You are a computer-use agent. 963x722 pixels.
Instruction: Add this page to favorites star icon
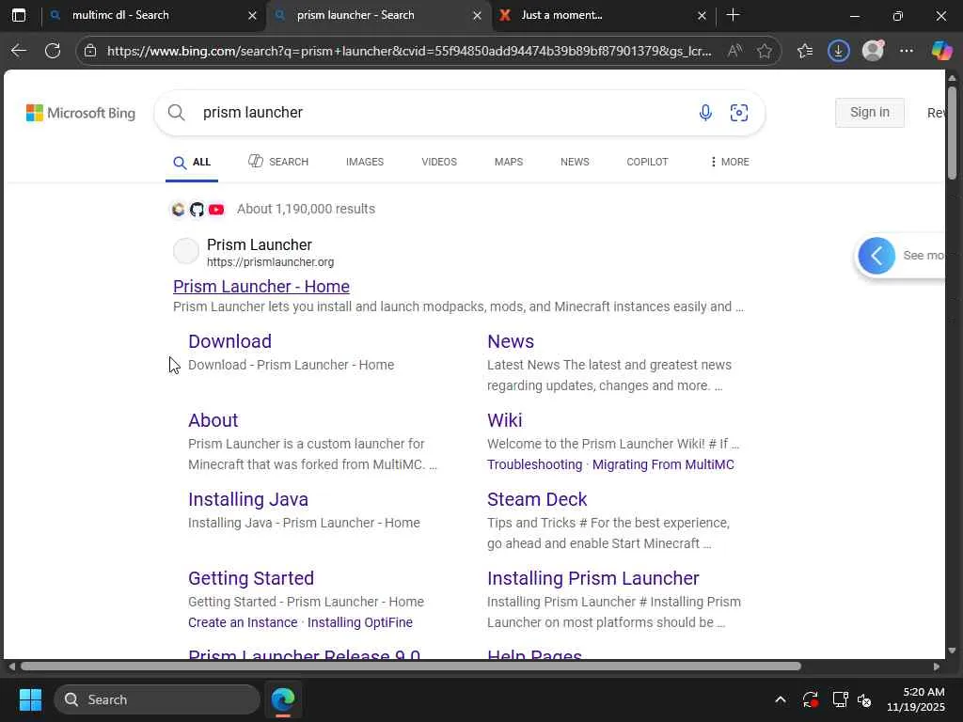click(x=764, y=51)
